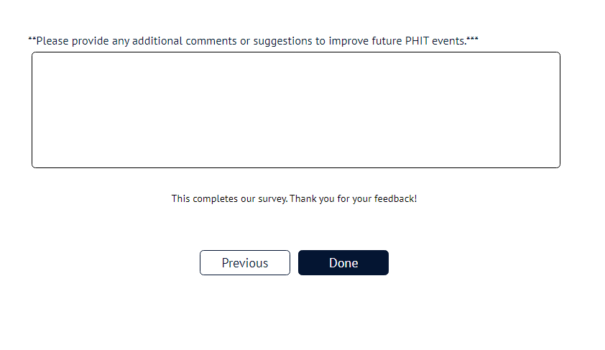Click the Done button
Viewport: 605px width, 350px height.
(x=343, y=262)
